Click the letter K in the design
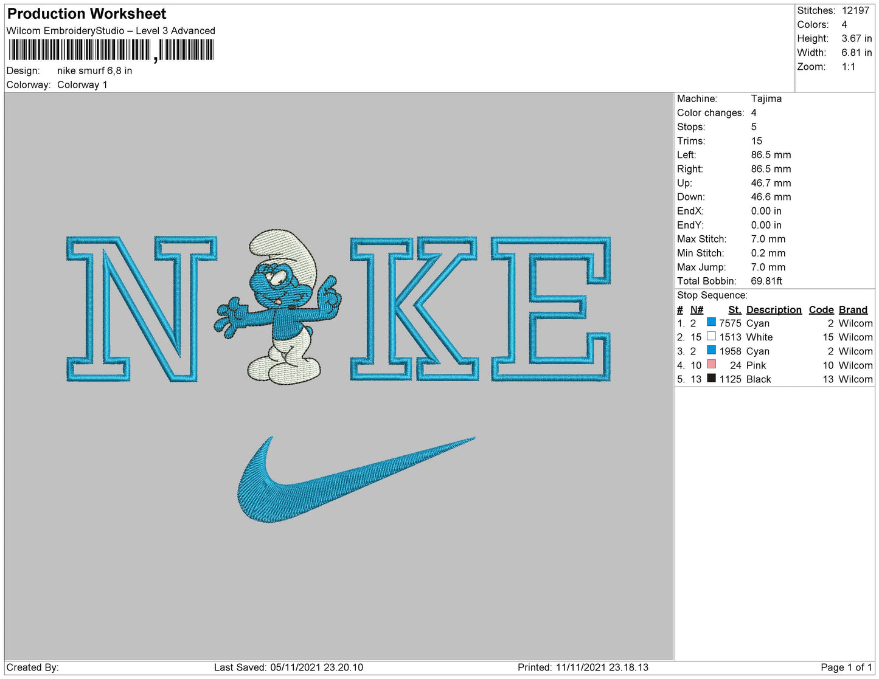The image size is (879, 679). click(414, 309)
